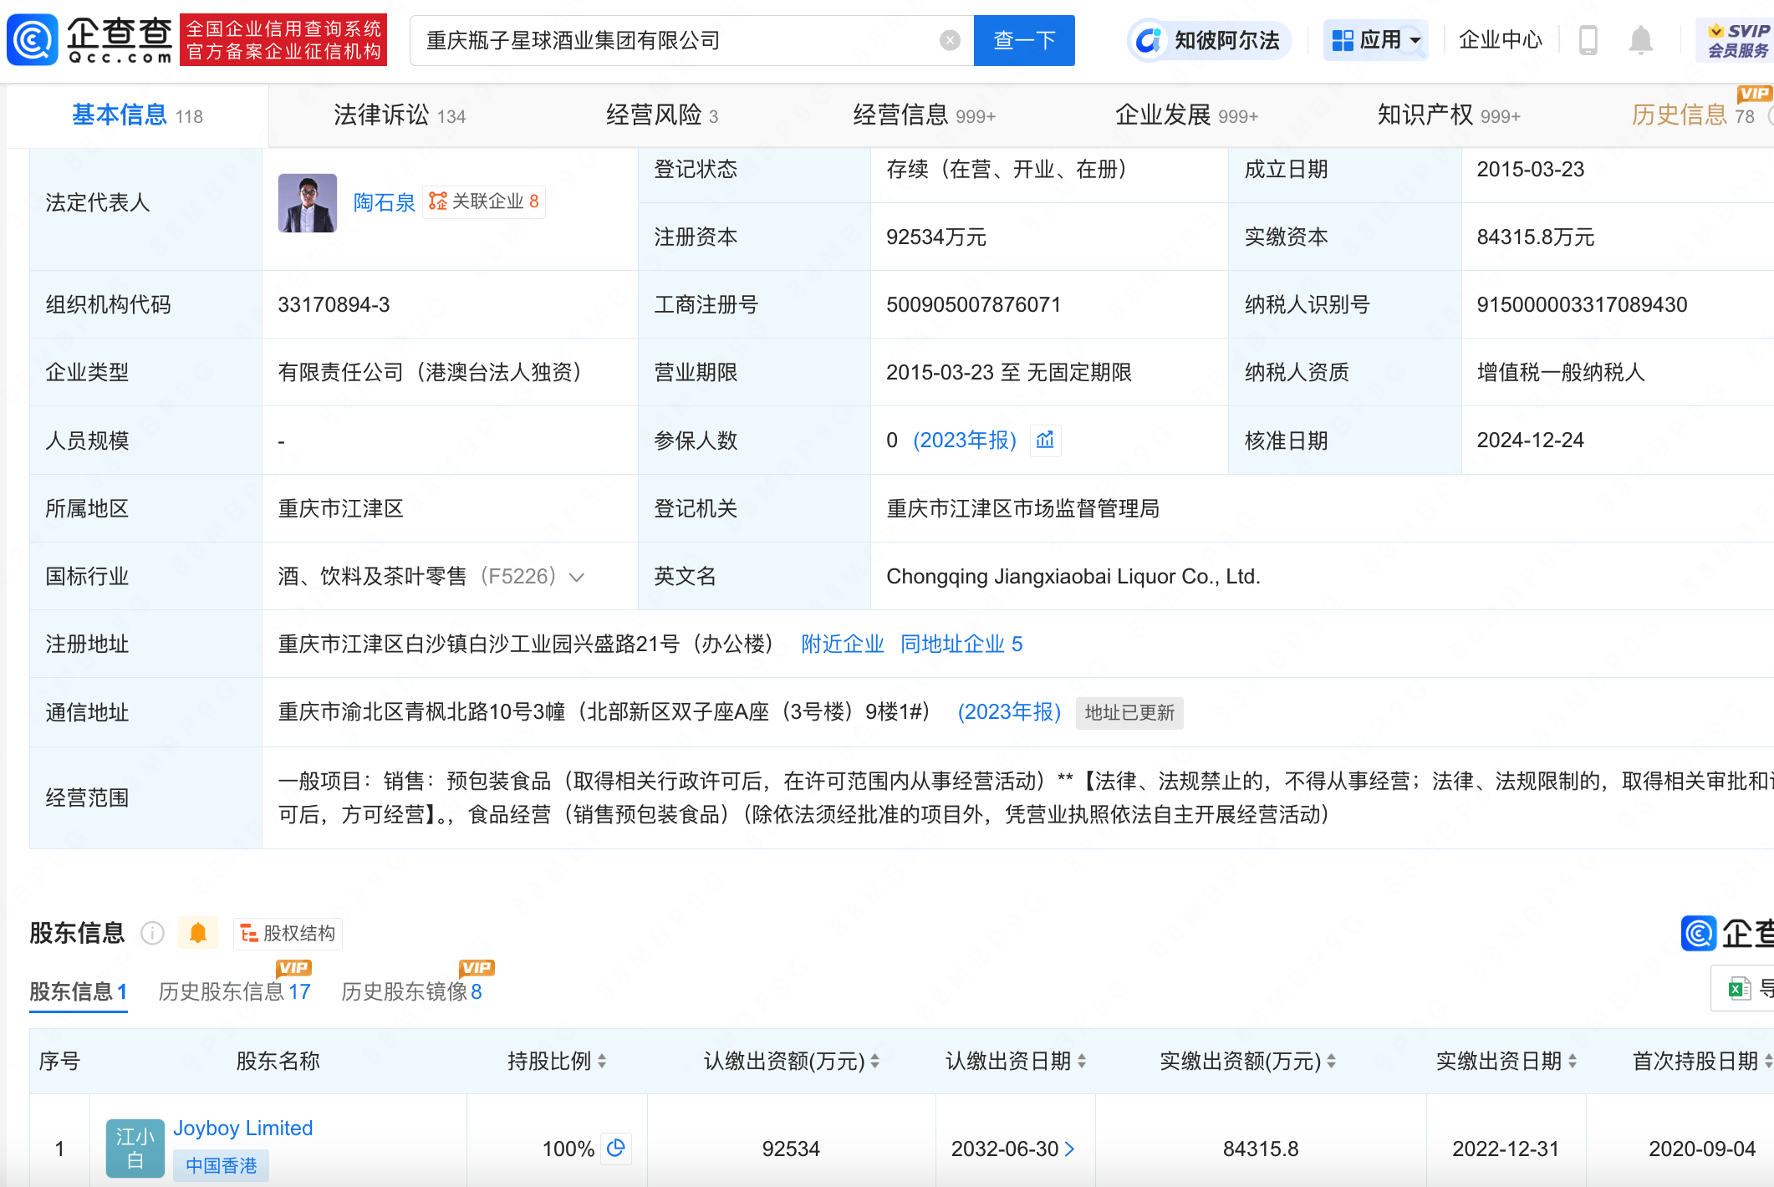Click 重庆市江津区市场监督管理局 registration authority

(1022, 508)
